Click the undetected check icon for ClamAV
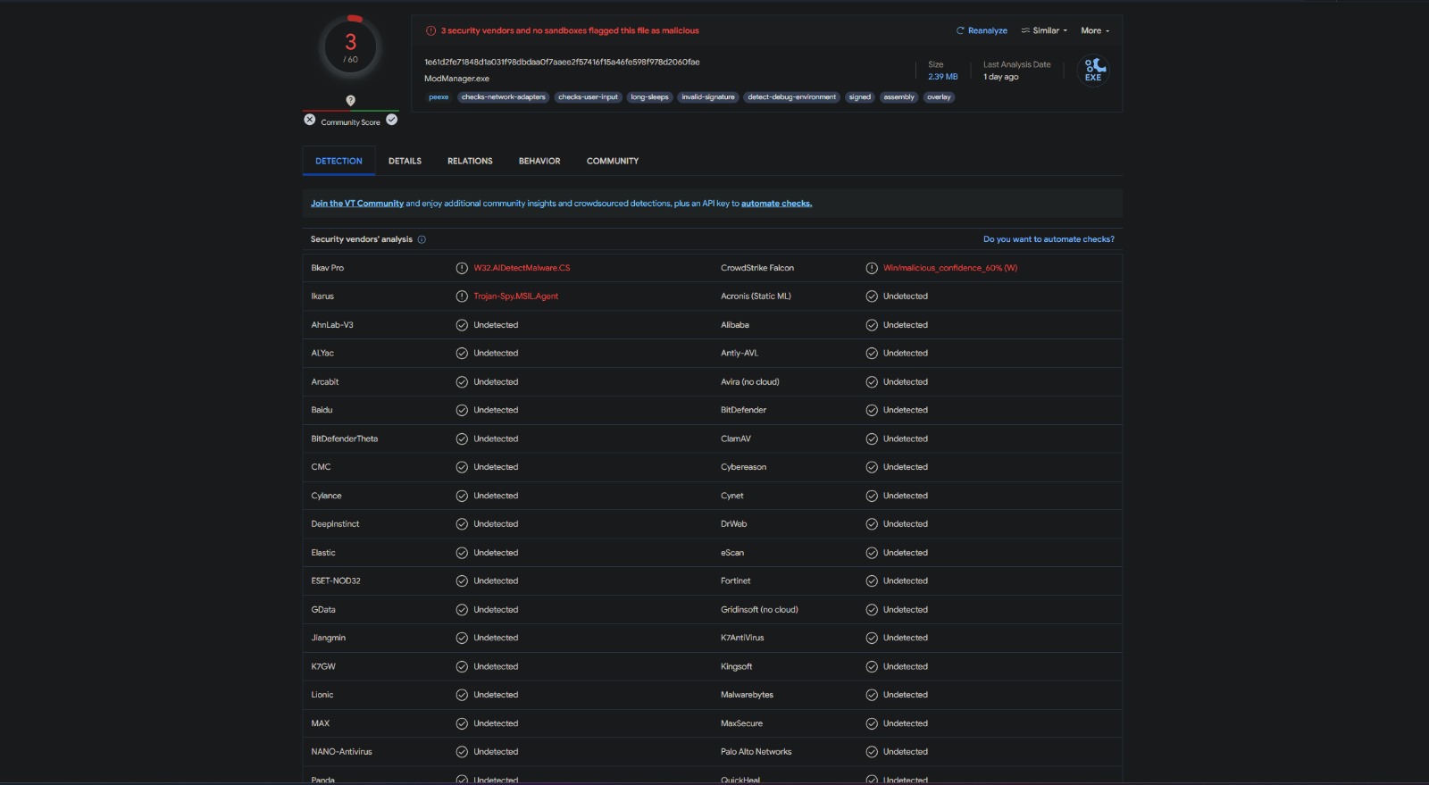 tap(872, 438)
